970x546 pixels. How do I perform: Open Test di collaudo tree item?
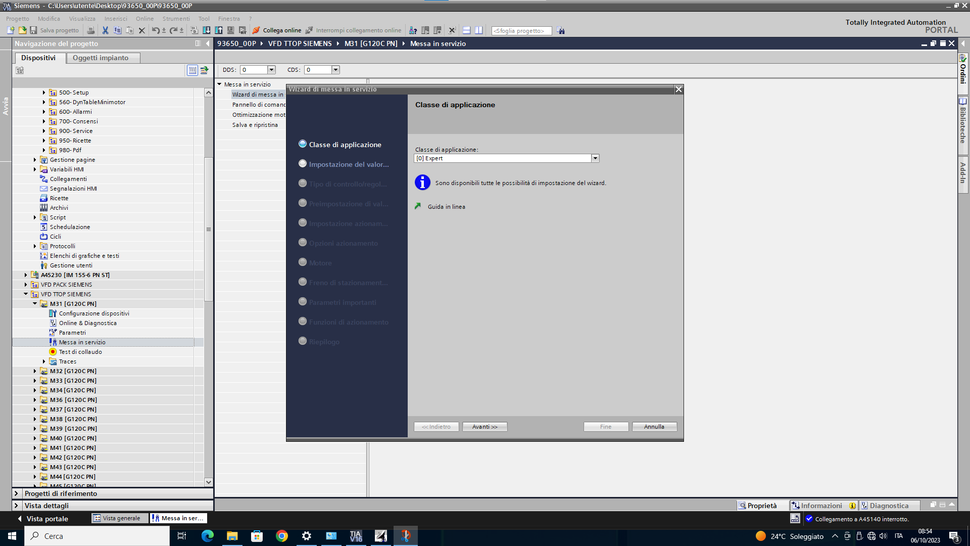click(x=80, y=352)
